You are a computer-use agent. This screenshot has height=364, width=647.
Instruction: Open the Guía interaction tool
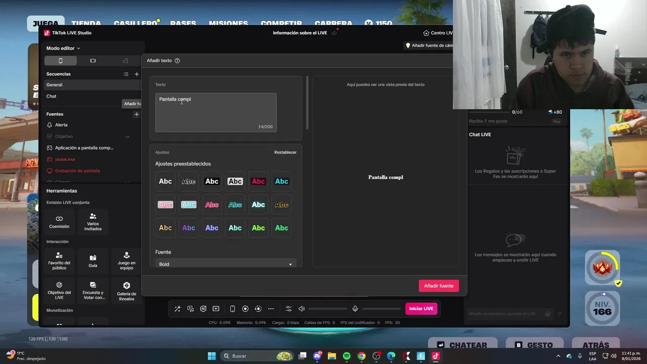(93, 260)
